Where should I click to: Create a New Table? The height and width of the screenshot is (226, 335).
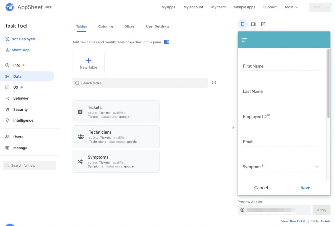point(88,62)
